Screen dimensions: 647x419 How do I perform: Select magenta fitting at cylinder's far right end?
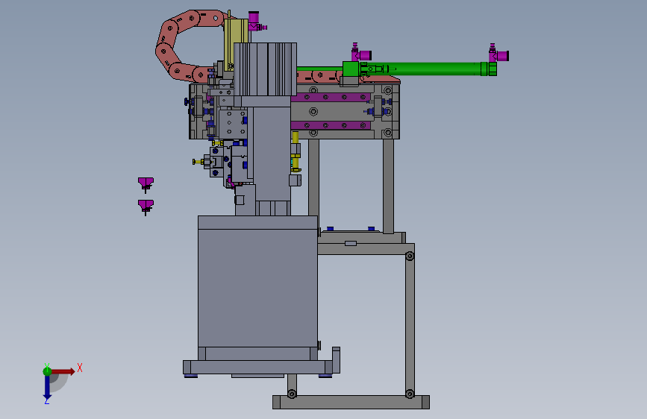coord(498,54)
